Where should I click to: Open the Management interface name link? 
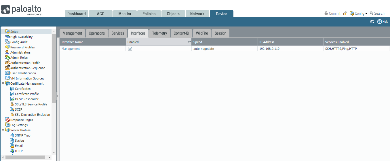pyautogui.click(x=71, y=49)
